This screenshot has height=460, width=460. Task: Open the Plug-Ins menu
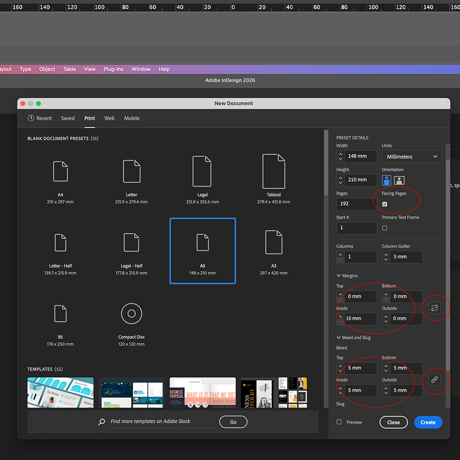point(113,69)
